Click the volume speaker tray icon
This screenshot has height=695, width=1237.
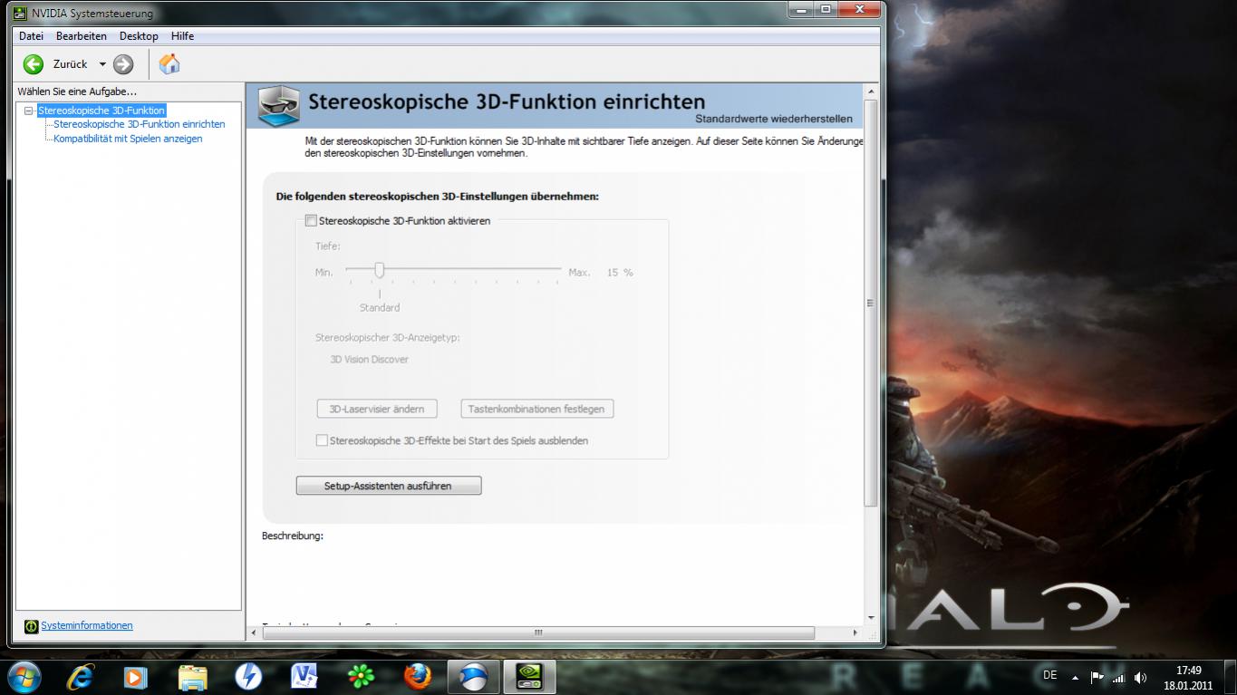click(1140, 677)
